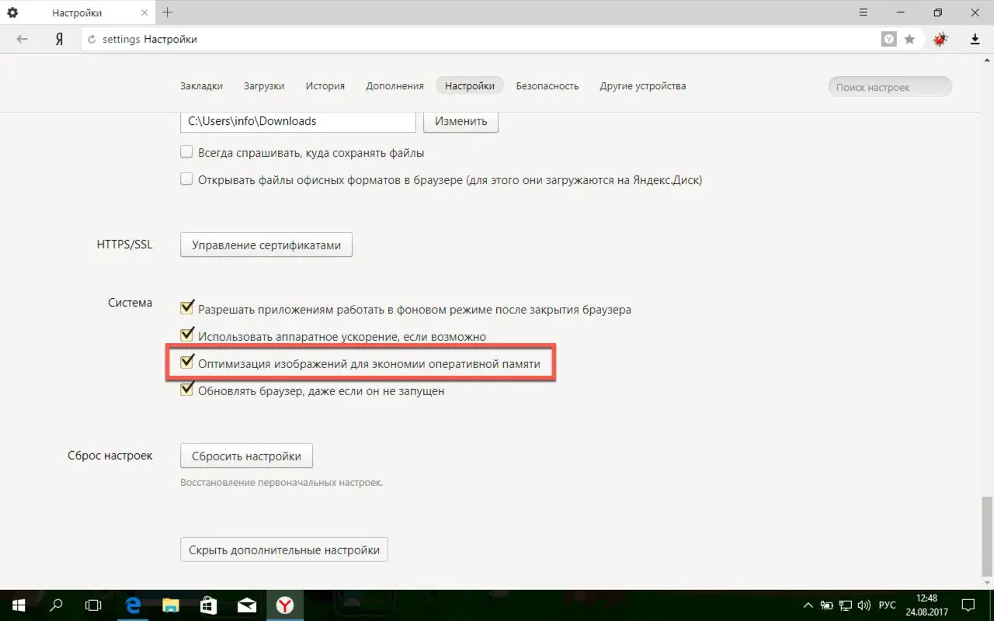Open the Yandex home Я icon
Screen dimensions: 994x621
[x=59, y=40]
